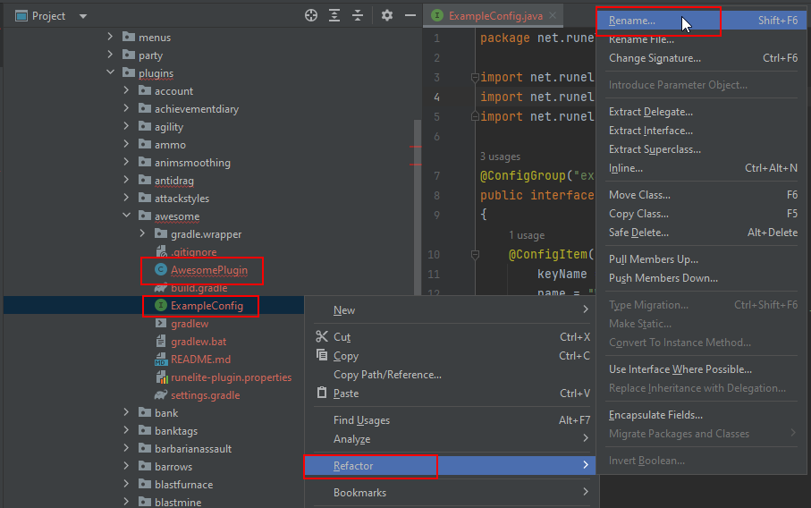Expand the agility folder
The image size is (811, 508).
point(126,126)
